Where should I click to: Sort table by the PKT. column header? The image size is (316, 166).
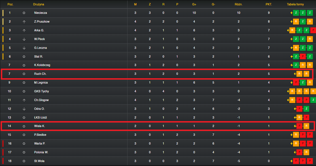[x=269, y=4]
